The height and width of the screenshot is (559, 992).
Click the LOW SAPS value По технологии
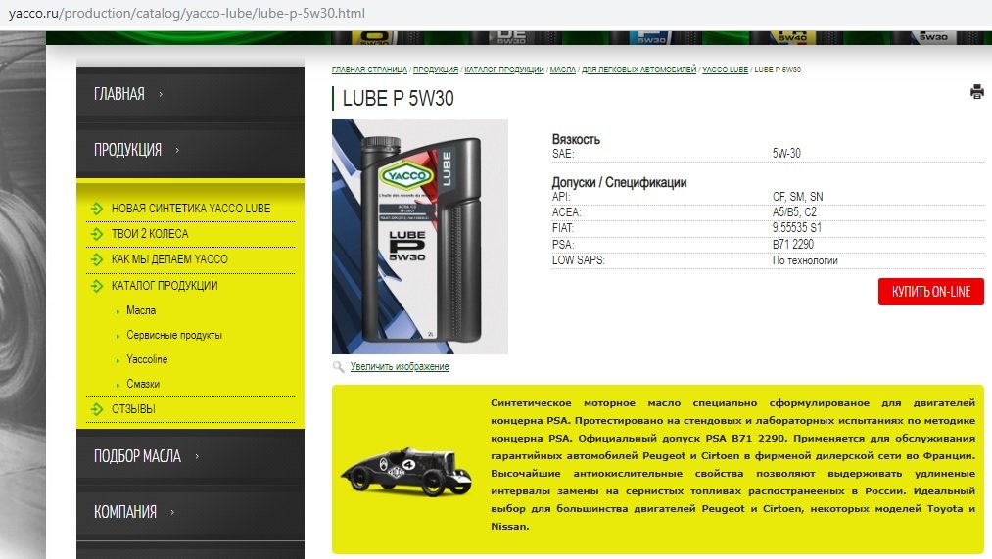[805, 260]
